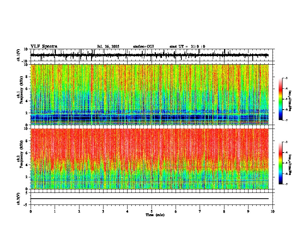Viewport: 307px width, 237px height.
Task: Click inside the ch.2 spectrogram panel
Action: pos(150,159)
